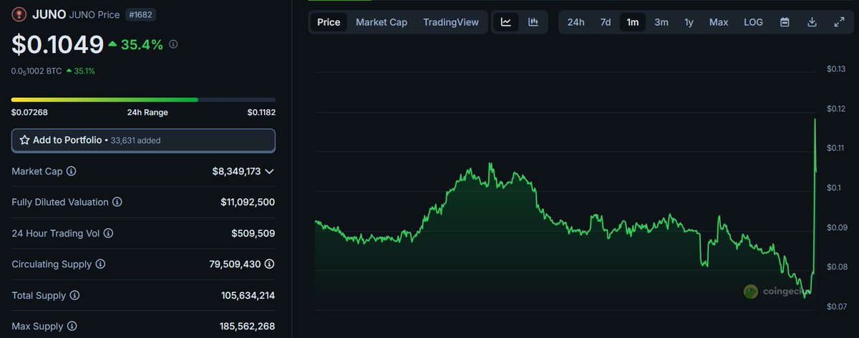Click the $0.1049 price text
Screen dimensions: 859x338
(57, 44)
